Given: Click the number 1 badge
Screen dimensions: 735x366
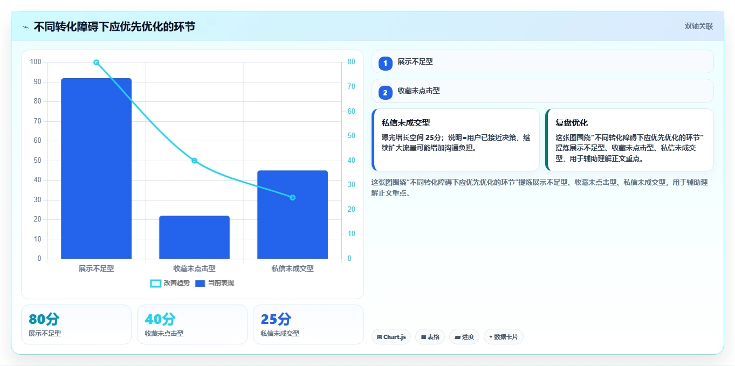Looking at the screenshot, I should (x=385, y=64).
